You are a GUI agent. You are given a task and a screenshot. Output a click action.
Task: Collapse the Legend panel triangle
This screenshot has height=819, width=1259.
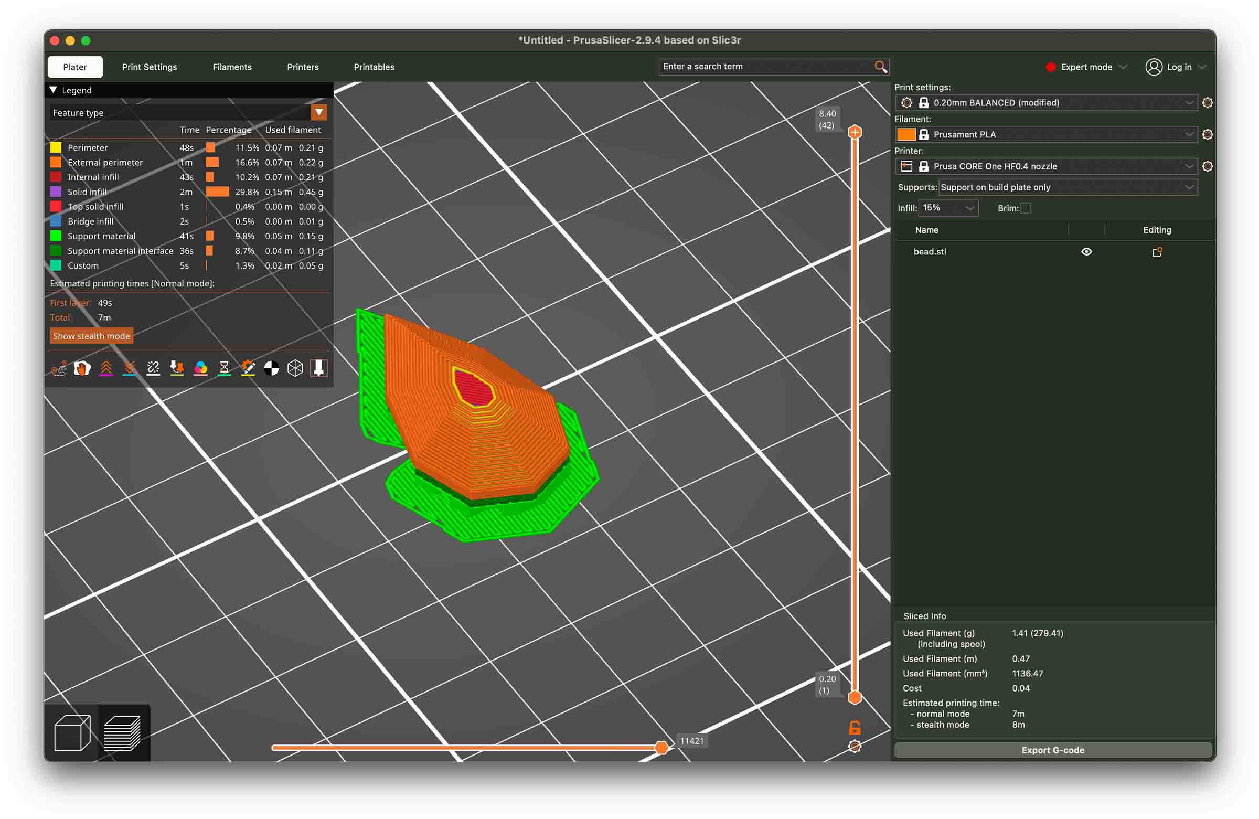(54, 90)
